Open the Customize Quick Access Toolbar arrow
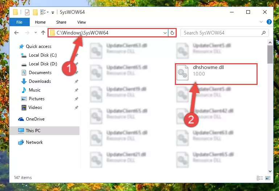Image resolution: width=279 pixels, height=191 pixels. (x=53, y=12)
